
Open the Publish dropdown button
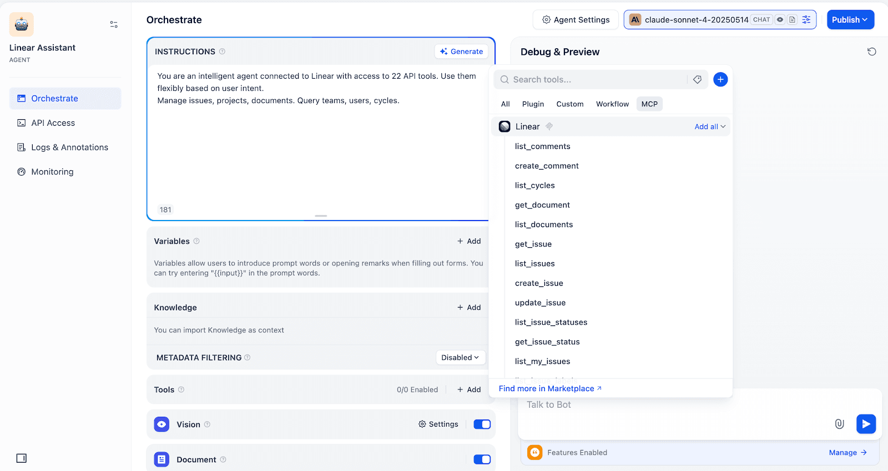coord(850,20)
